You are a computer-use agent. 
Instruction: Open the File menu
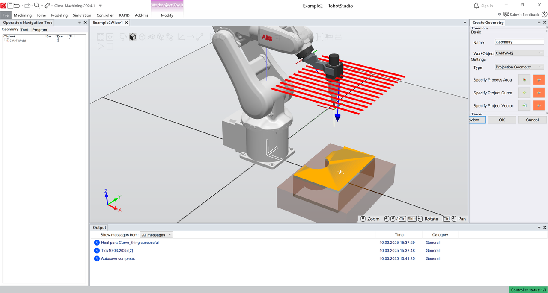6,15
